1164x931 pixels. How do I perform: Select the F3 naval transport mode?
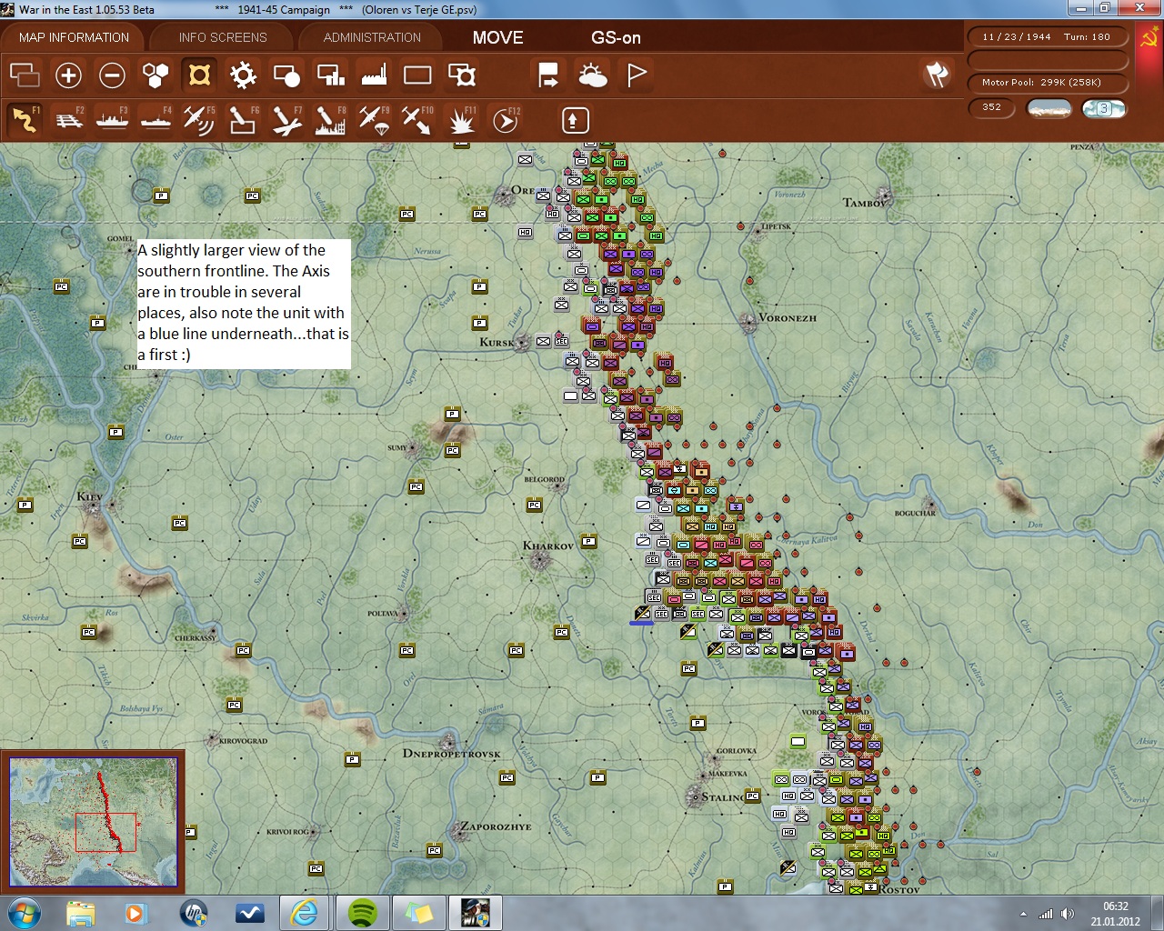112,119
